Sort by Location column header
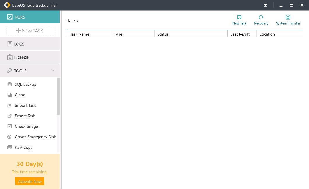Screen dimensions: 309x189 pyautogui.click(x=280, y=34)
